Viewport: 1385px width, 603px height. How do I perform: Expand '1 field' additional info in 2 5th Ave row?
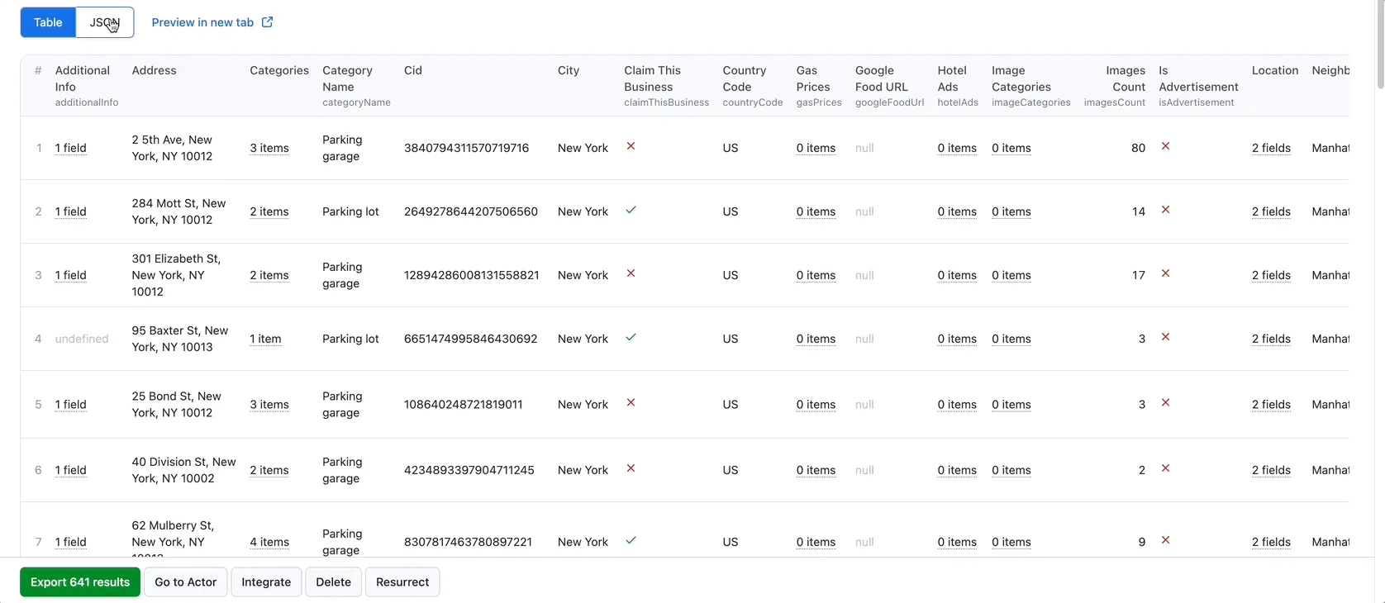[x=71, y=148]
